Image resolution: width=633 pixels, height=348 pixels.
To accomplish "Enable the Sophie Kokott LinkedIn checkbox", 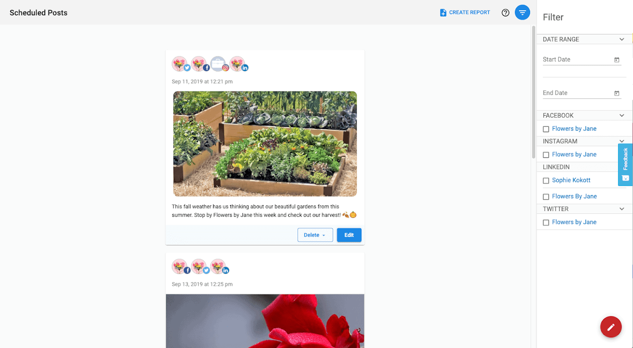I will click(x=546, y=181).
